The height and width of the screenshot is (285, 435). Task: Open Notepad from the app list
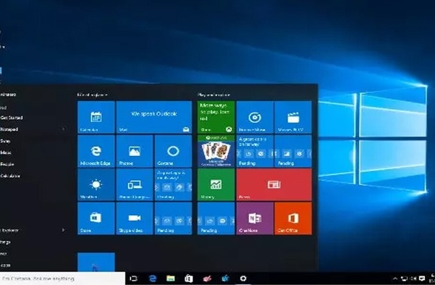tap(9, 129)
